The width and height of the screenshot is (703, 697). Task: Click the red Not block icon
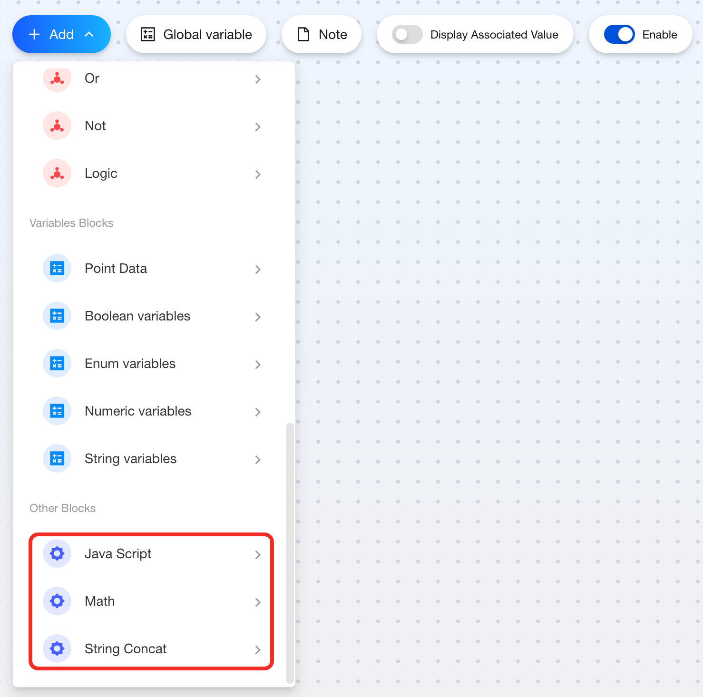point(57,126)
